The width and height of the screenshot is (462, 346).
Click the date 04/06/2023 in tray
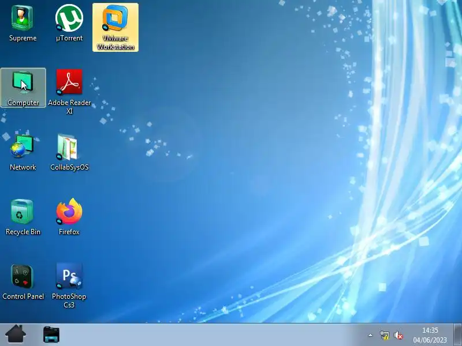(x=430, y=340)
